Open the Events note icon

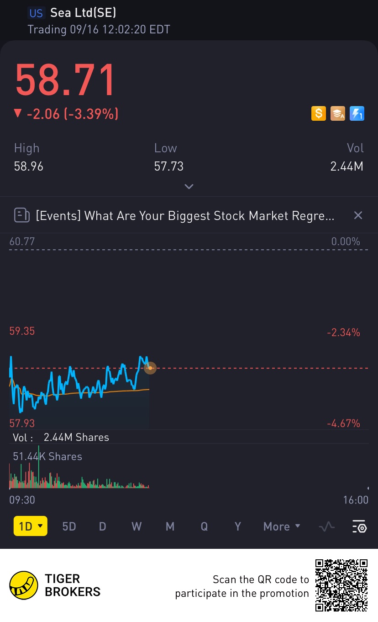[x=22, y=215]
